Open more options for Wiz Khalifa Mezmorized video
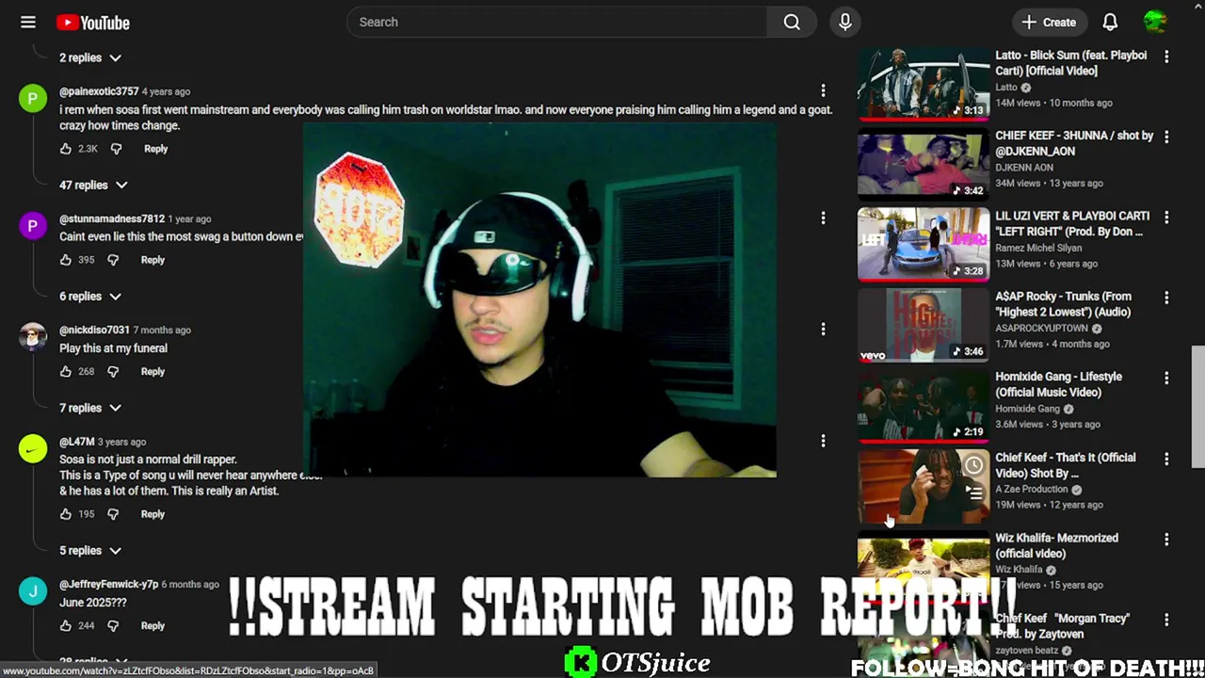The image size is (1205, 678). (x=1166, y=540)
